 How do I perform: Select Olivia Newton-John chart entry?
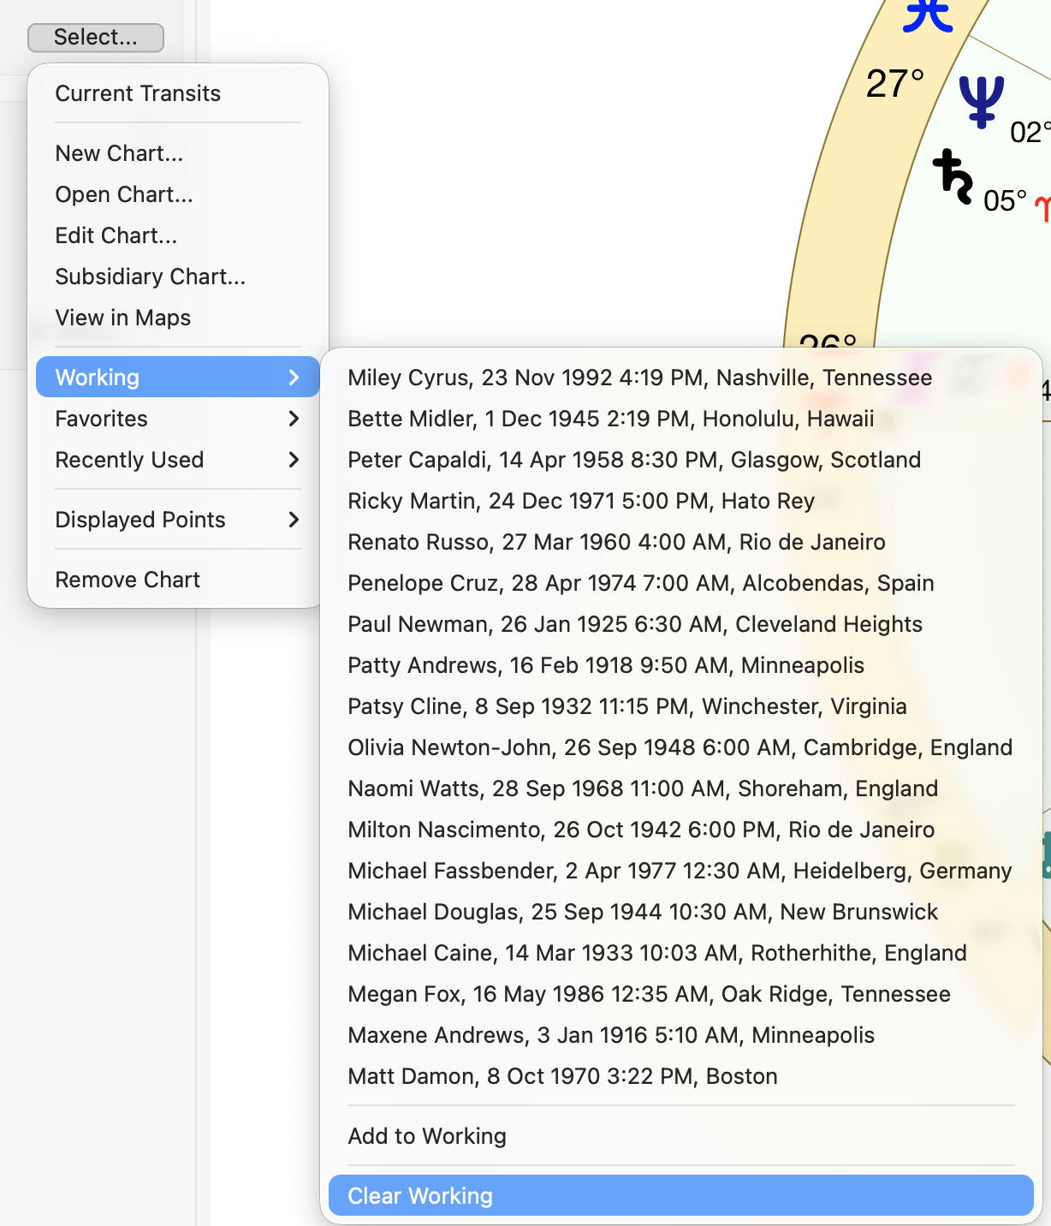[681, 747]
